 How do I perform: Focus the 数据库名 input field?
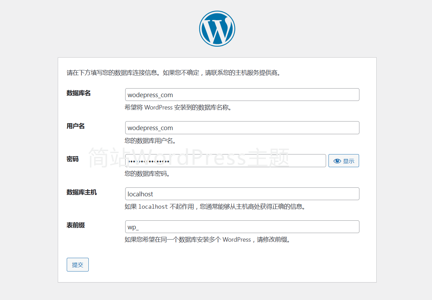(x=242, y=95)
